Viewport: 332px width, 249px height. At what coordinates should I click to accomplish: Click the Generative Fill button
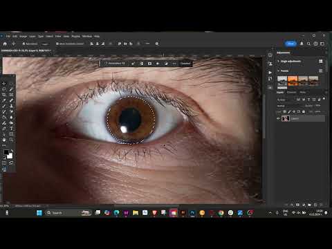coord(115,64)
